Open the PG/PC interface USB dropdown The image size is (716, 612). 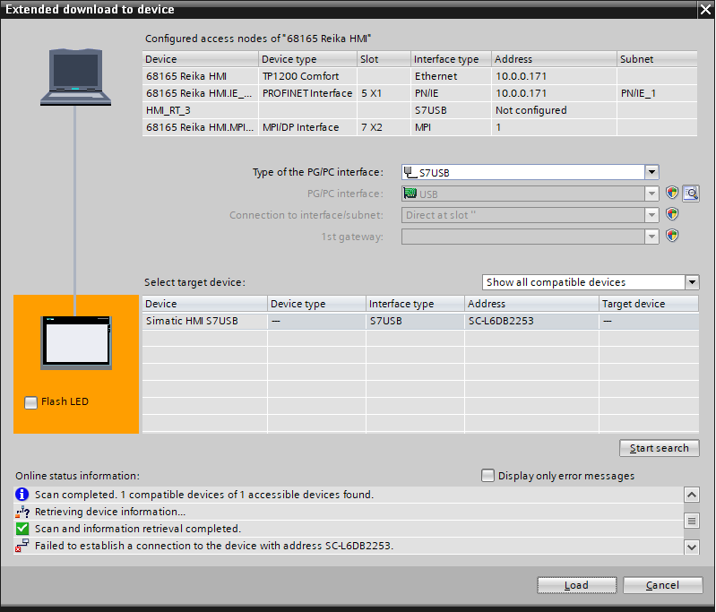pyautogui.click(x=651, y=194)
